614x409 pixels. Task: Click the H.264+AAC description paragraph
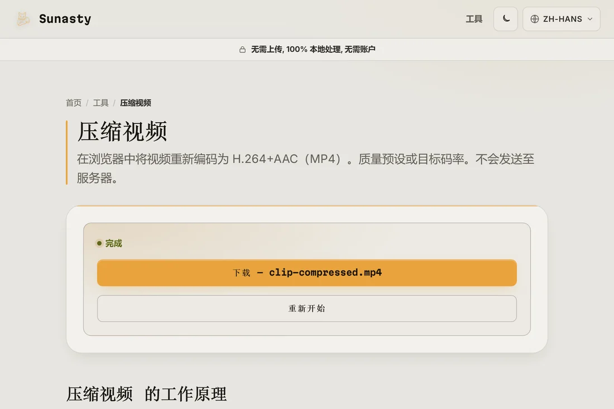(305, 169)
